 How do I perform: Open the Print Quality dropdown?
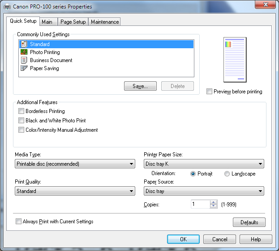[75, 191]
